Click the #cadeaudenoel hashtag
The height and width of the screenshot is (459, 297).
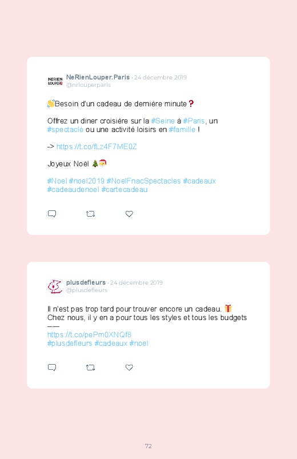coord(73,189)
